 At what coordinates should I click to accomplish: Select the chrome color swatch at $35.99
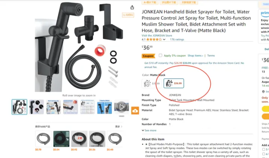tap(151, 83)
